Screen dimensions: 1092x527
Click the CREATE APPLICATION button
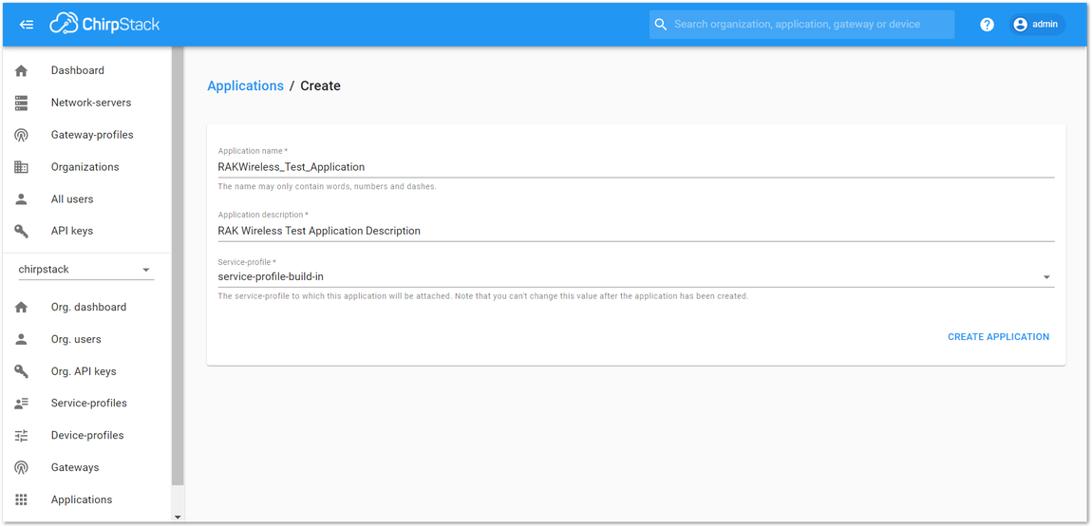(x=998, y=337)
